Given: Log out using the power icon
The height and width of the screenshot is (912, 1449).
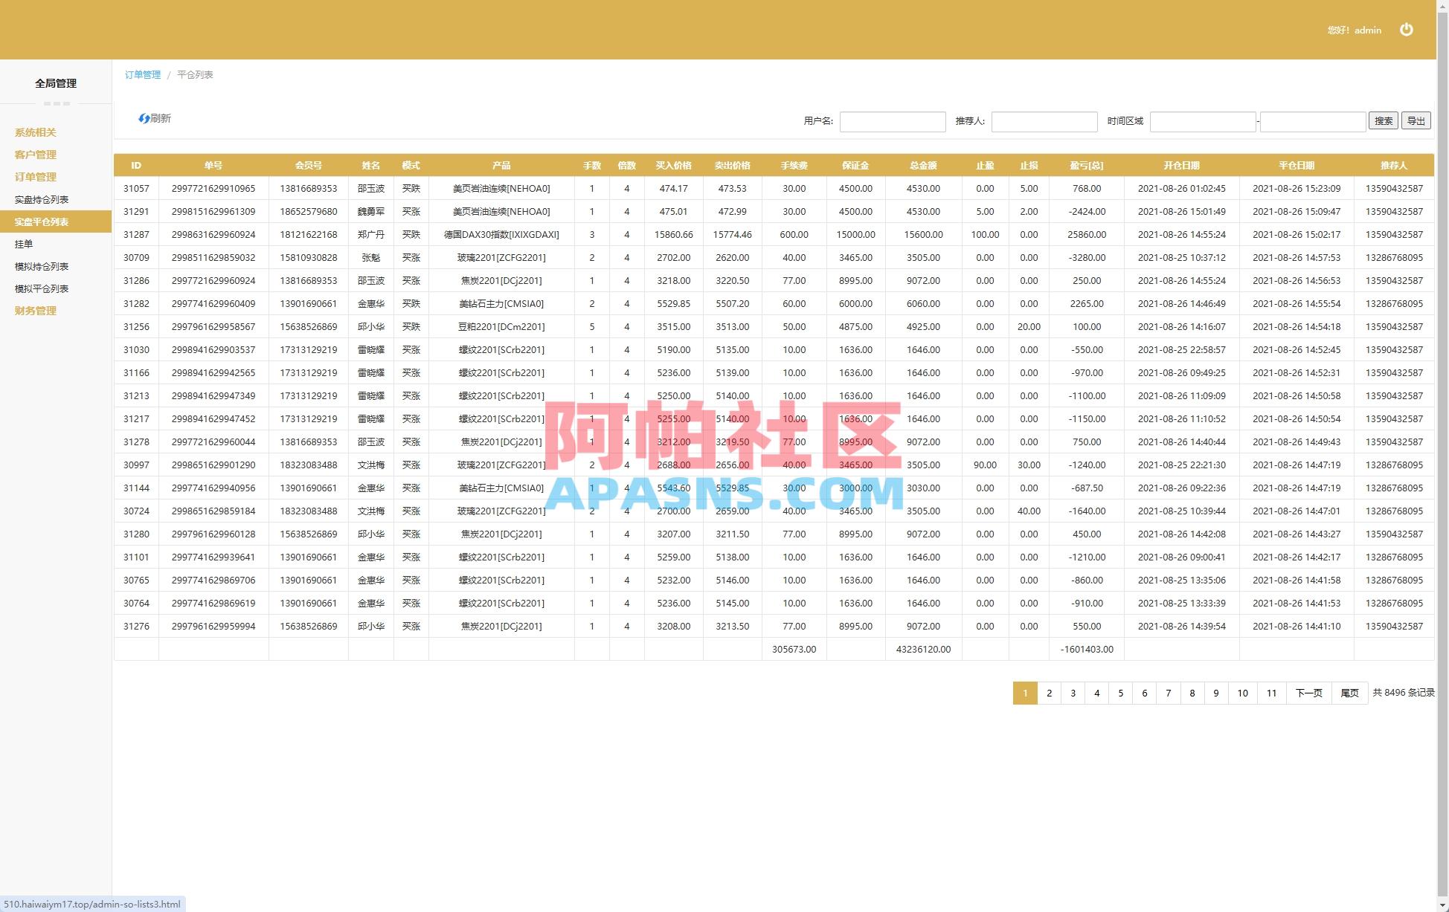Looking at the screenshot, I should pyautogui.click(x=1406, y=30).
